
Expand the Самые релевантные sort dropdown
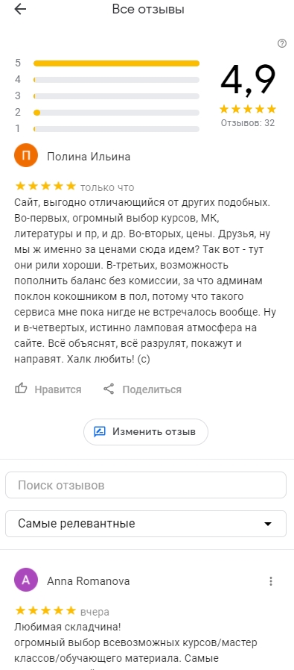pos(146,524)
